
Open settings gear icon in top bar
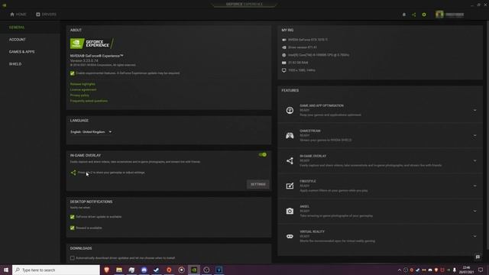[424, 15]
